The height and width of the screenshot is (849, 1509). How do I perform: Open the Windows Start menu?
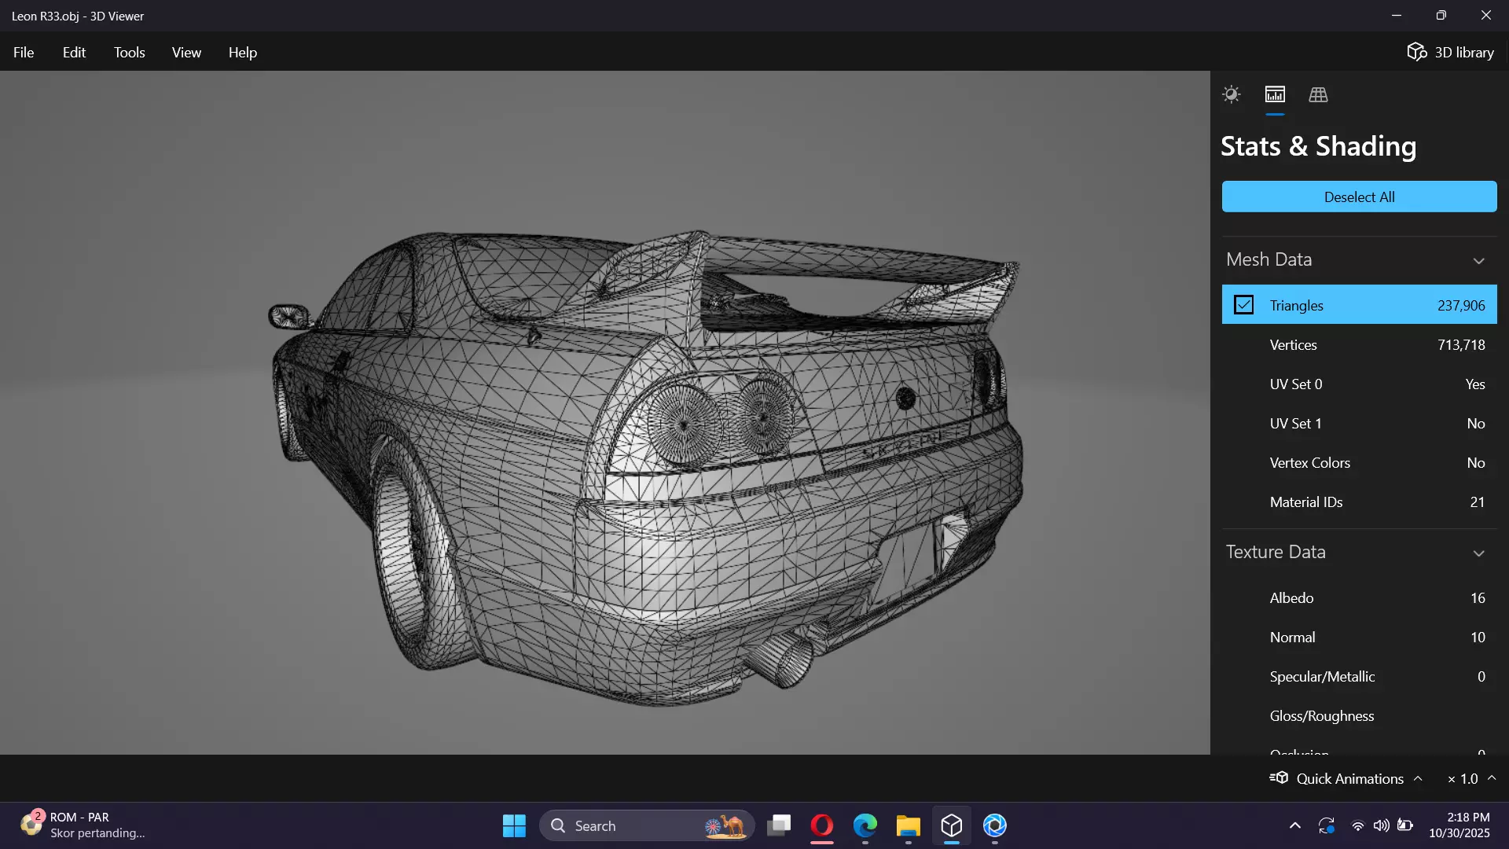514,825
